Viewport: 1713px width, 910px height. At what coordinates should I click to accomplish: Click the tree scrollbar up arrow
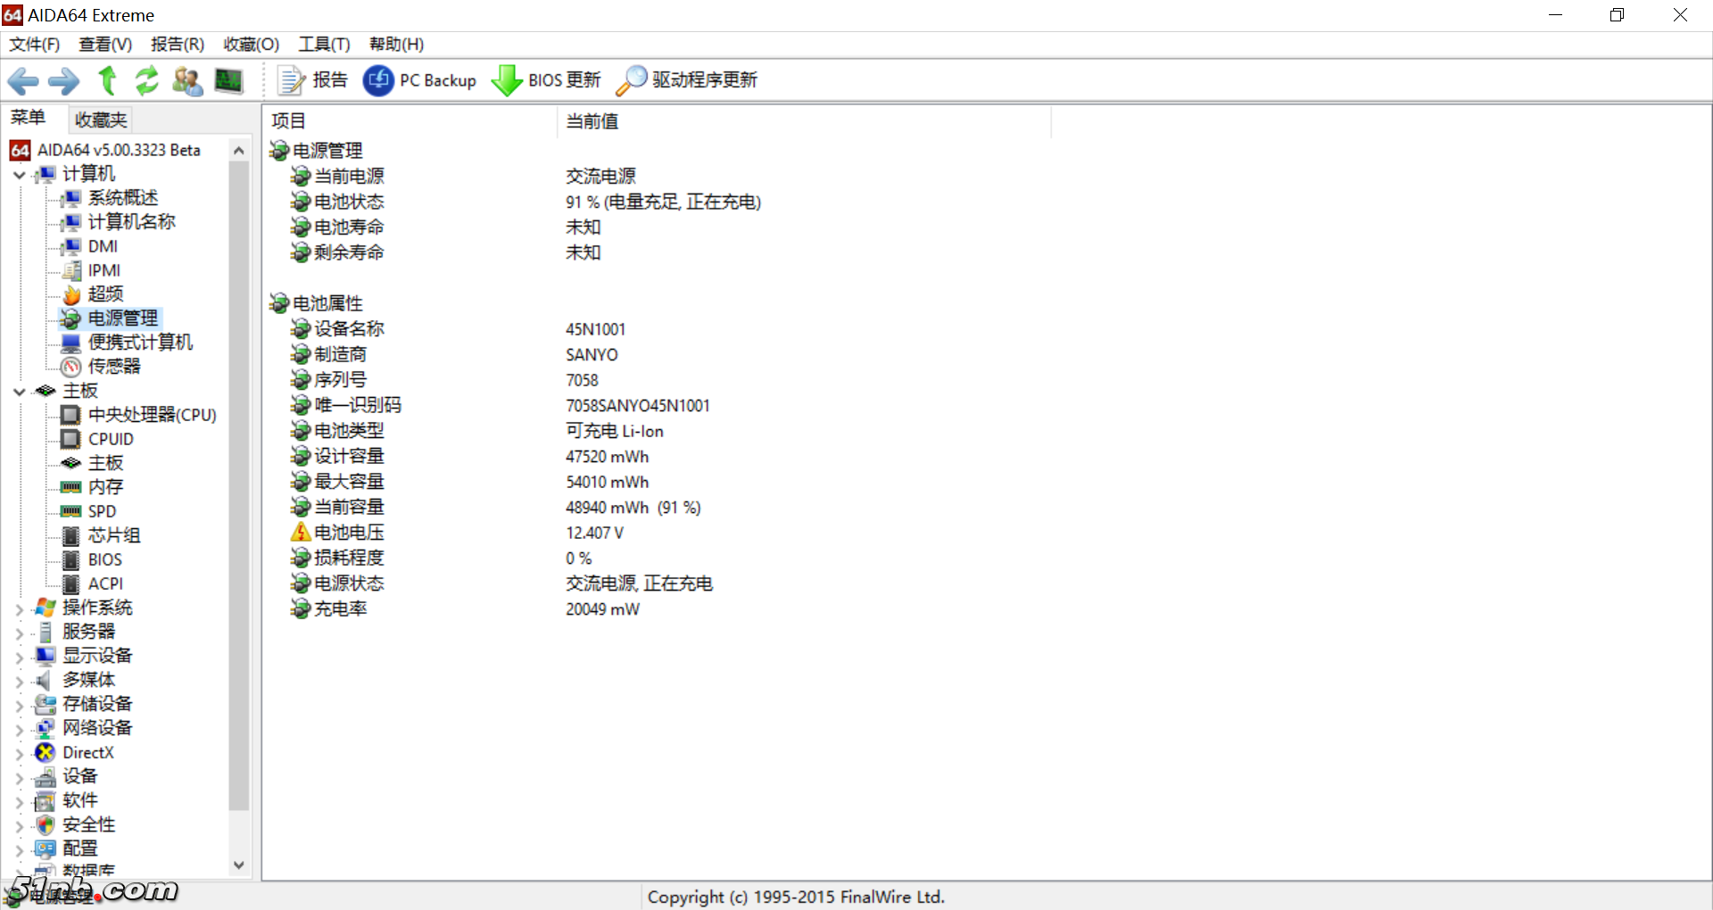point(238,151)
